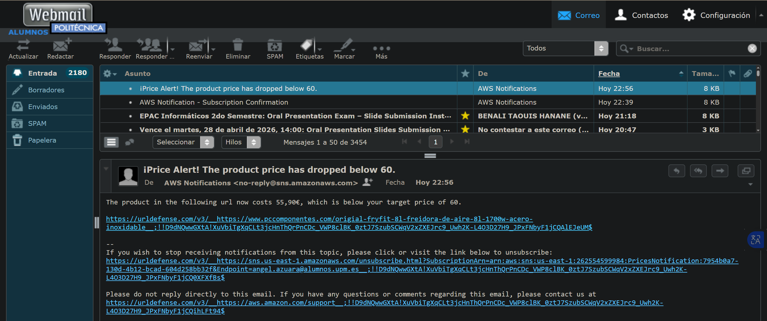Open more message actions arrow under header buttons
Screen dimensions: 767x321
(750, 184)
